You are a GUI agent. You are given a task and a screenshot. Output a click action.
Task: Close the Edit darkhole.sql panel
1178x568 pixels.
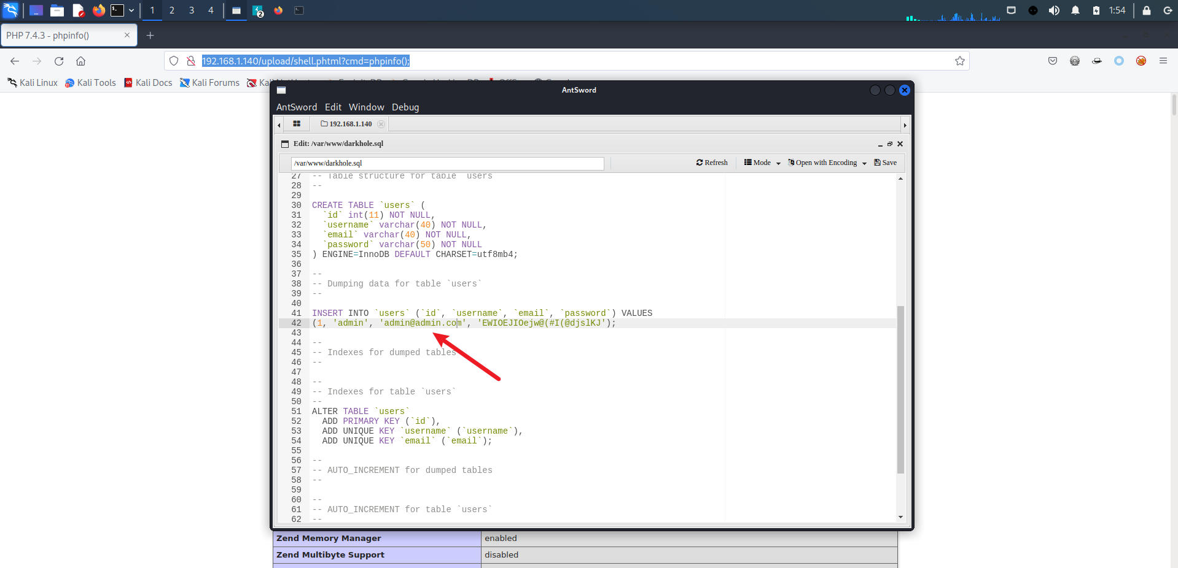900,144
